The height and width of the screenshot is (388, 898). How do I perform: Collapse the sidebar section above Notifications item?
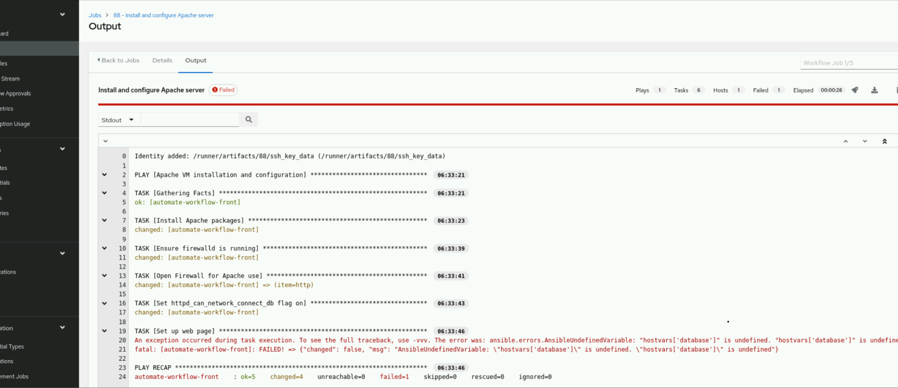(x=62, y=253)
